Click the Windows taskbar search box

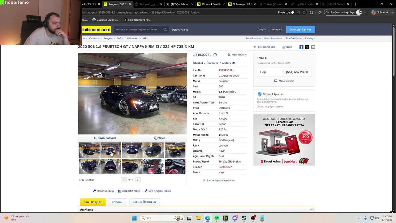coord(162,218)
